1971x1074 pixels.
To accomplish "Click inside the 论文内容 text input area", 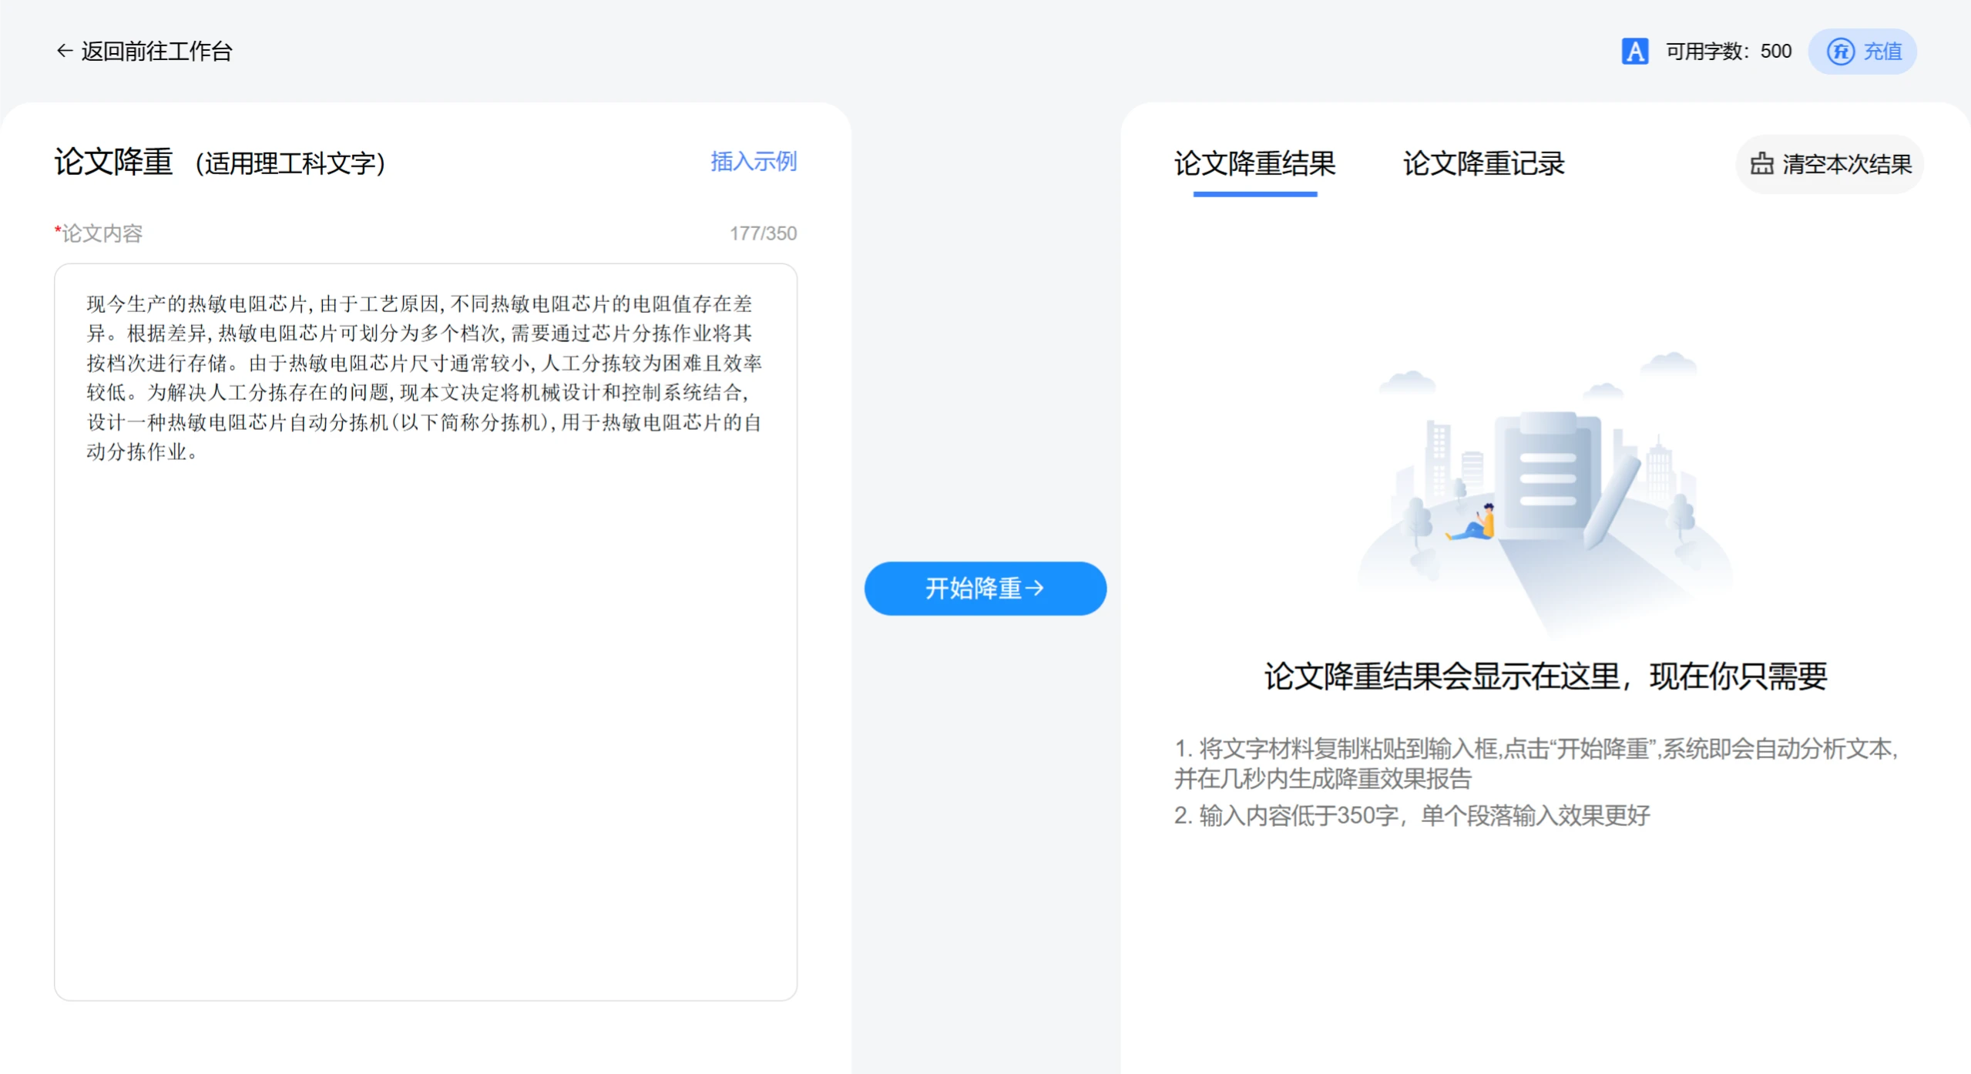I will pos(424,539).
